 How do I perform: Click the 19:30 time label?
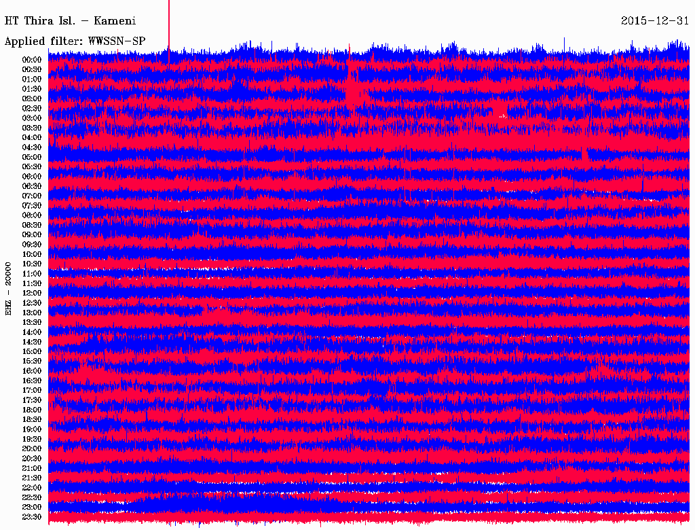click(32, 439)
